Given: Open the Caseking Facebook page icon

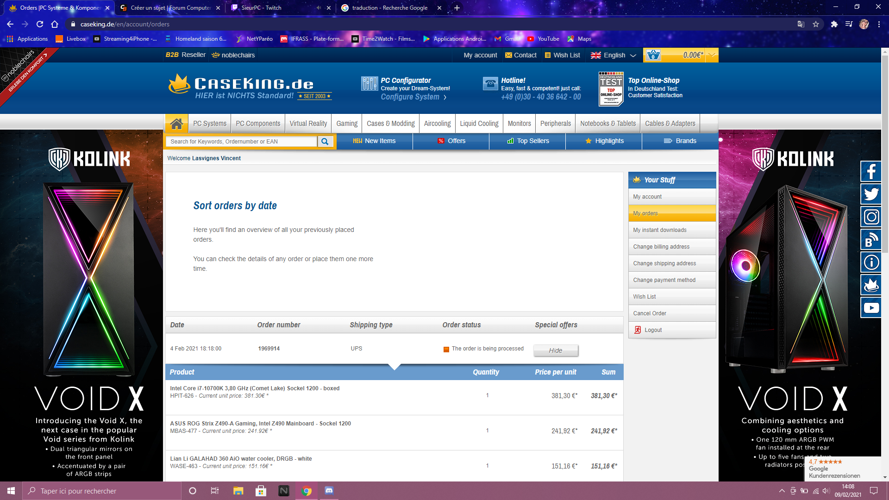Looking at the screenshot, I should [871, 172].
